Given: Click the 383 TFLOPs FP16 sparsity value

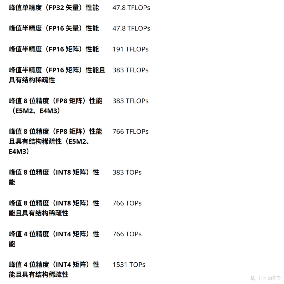Looking at the screenshot, I should (x=130, y=70).
